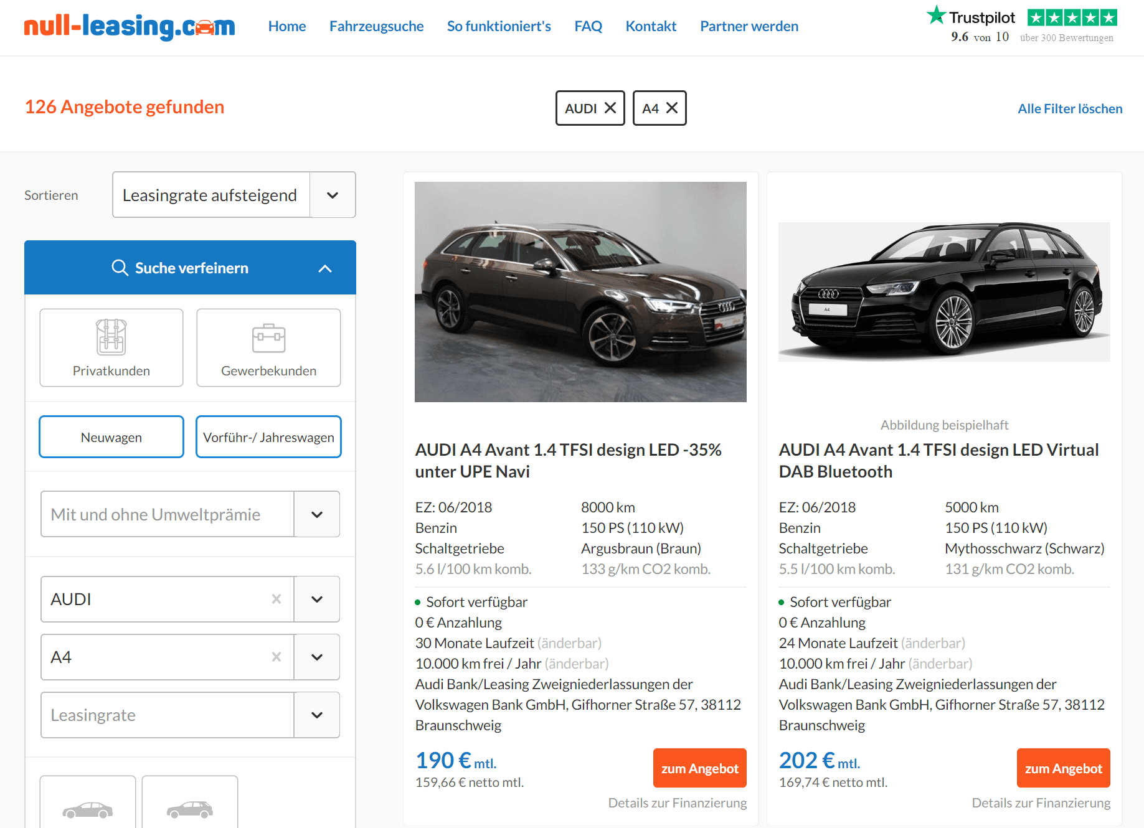Open So funktioniert's page
1144x828 pixels.
pyautogui.click(x=499, y=26)
